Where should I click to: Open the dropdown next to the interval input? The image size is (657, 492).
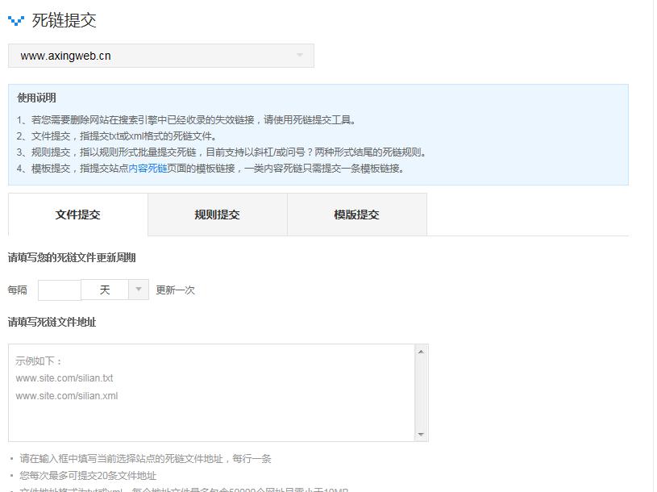pyautogui.click(x=137, y=290)
